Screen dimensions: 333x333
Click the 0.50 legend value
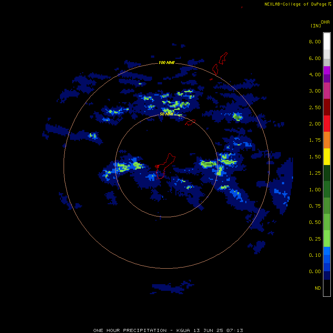coord(315,222)
